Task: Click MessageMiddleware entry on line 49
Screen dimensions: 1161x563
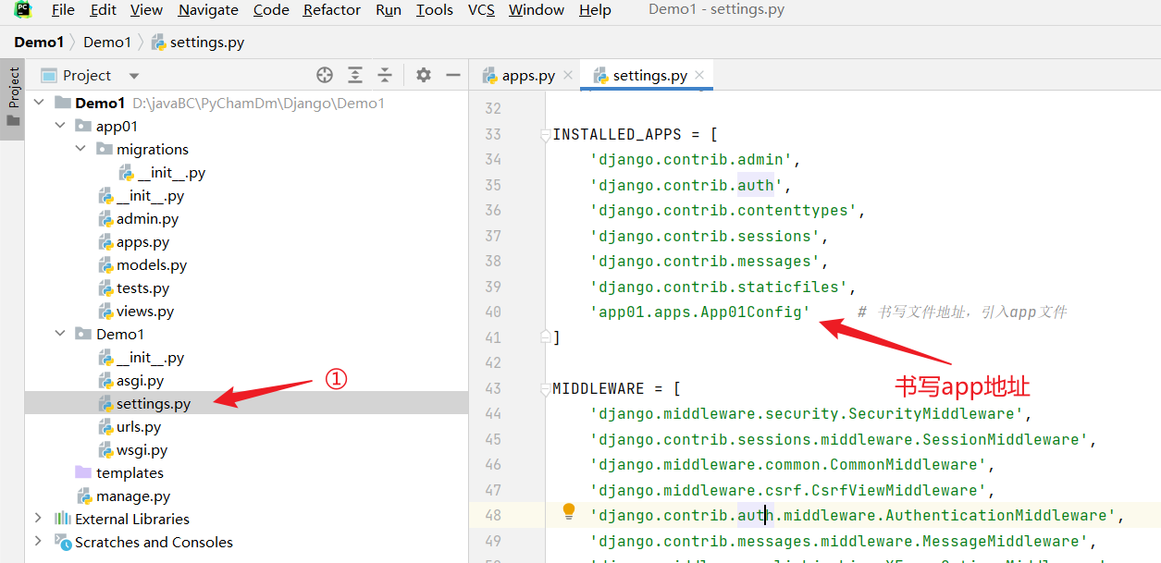Action: coord(839,541)
